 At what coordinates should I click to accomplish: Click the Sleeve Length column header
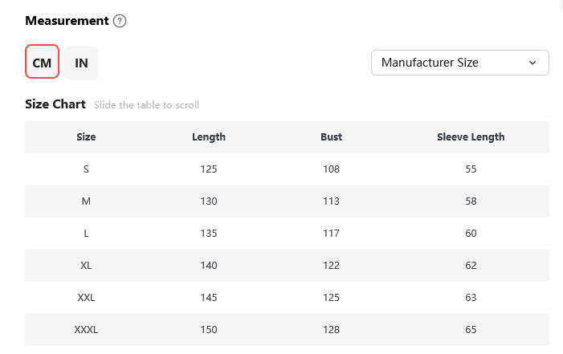(x=471, y=137)
